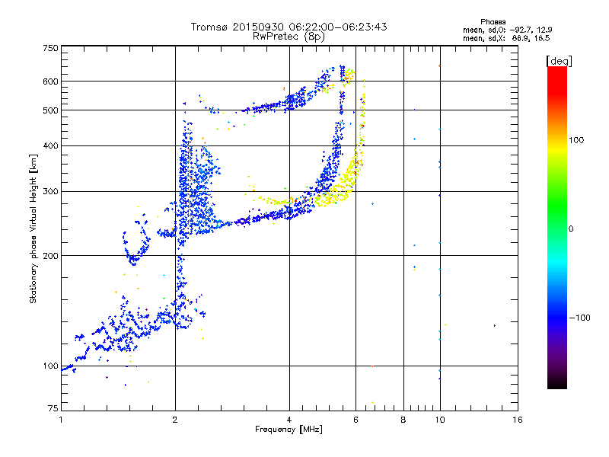The image size is (609, 457).
Task: Click the colorbar label "100"
Action: [576, 140]
